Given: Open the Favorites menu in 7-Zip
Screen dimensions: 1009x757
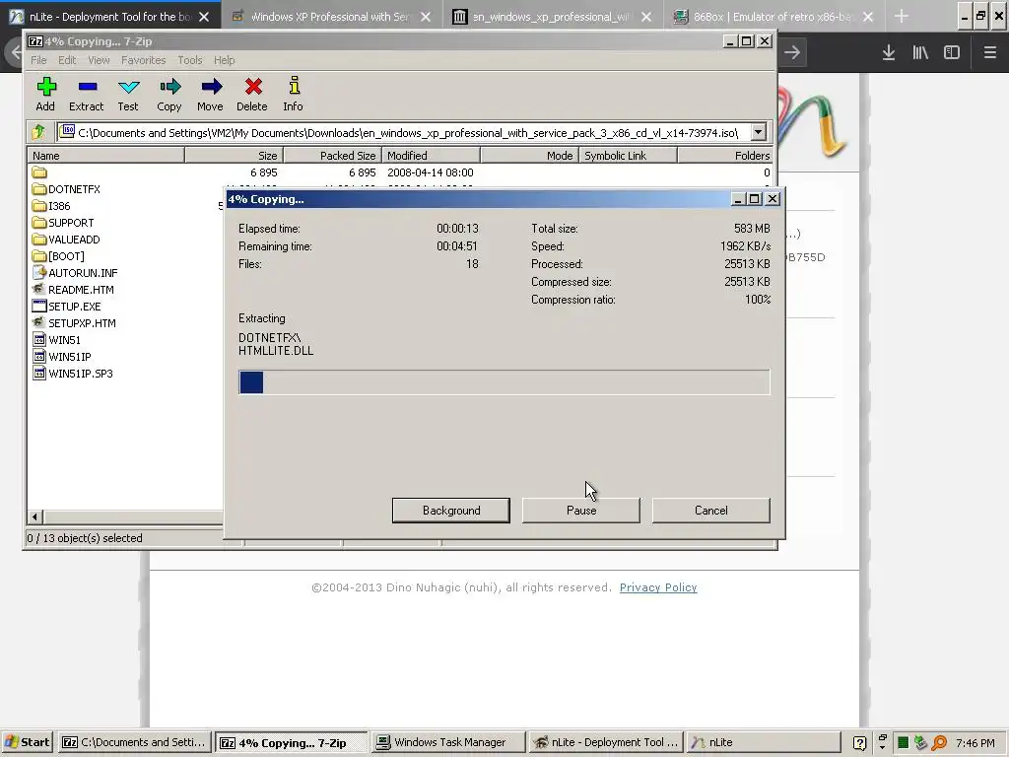Looking at the screenshot, I should pyautogui.click(x=144, y=60).
